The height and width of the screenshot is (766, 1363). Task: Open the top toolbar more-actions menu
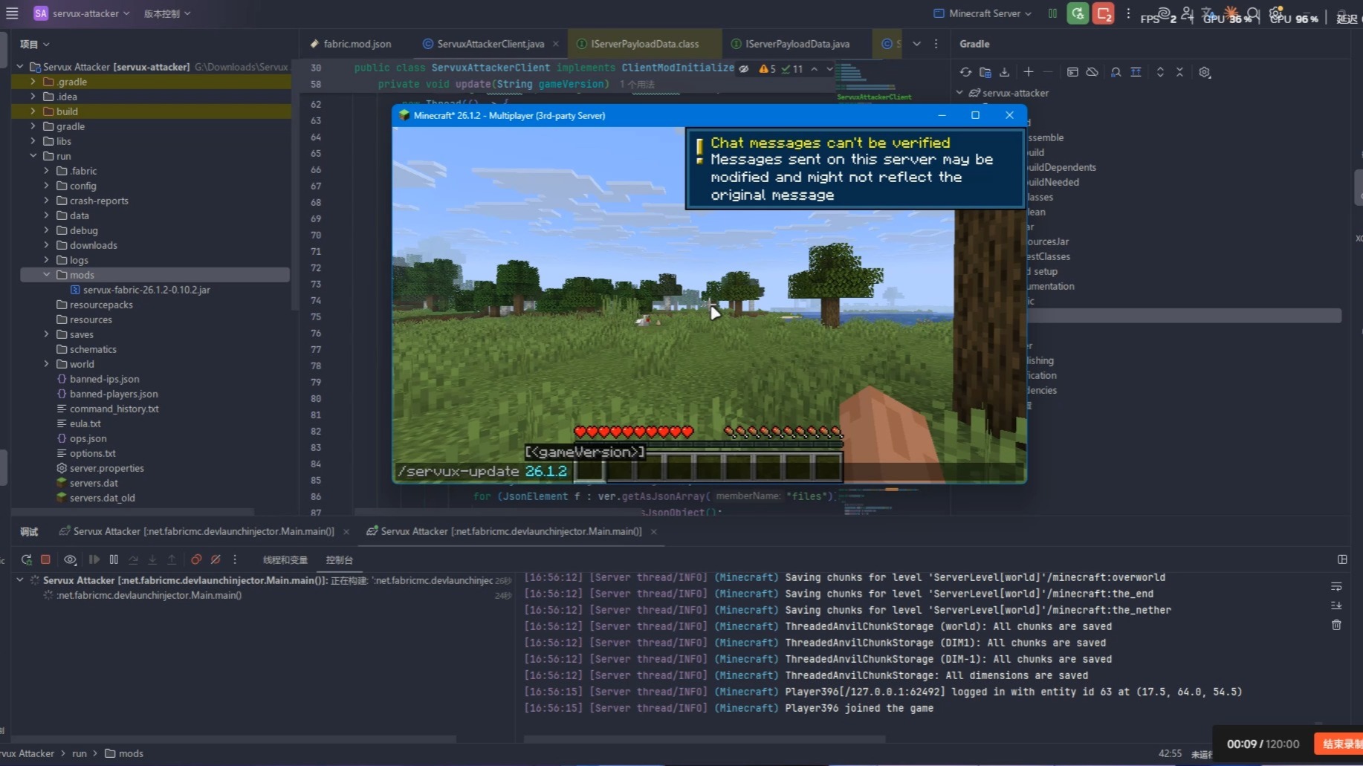[x=1128, y=13]
